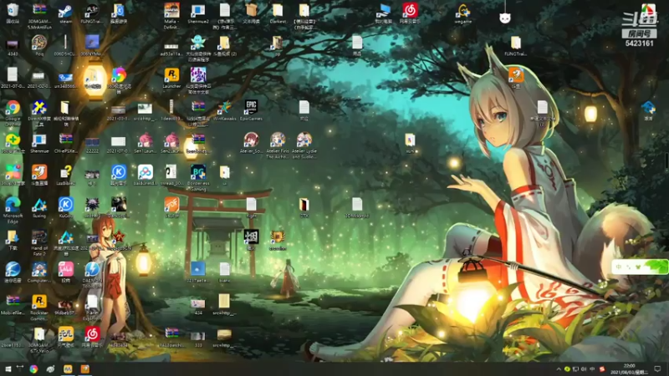Select the text file named right
Viewport: 669px width, 376px height.
coord(251,207)
